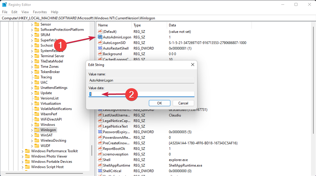The image size is (316, 176).
Task: Expand the SRUM key
Action: (x=32, y=35)
